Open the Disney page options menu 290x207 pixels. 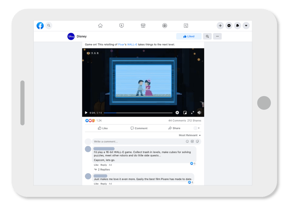217,36
